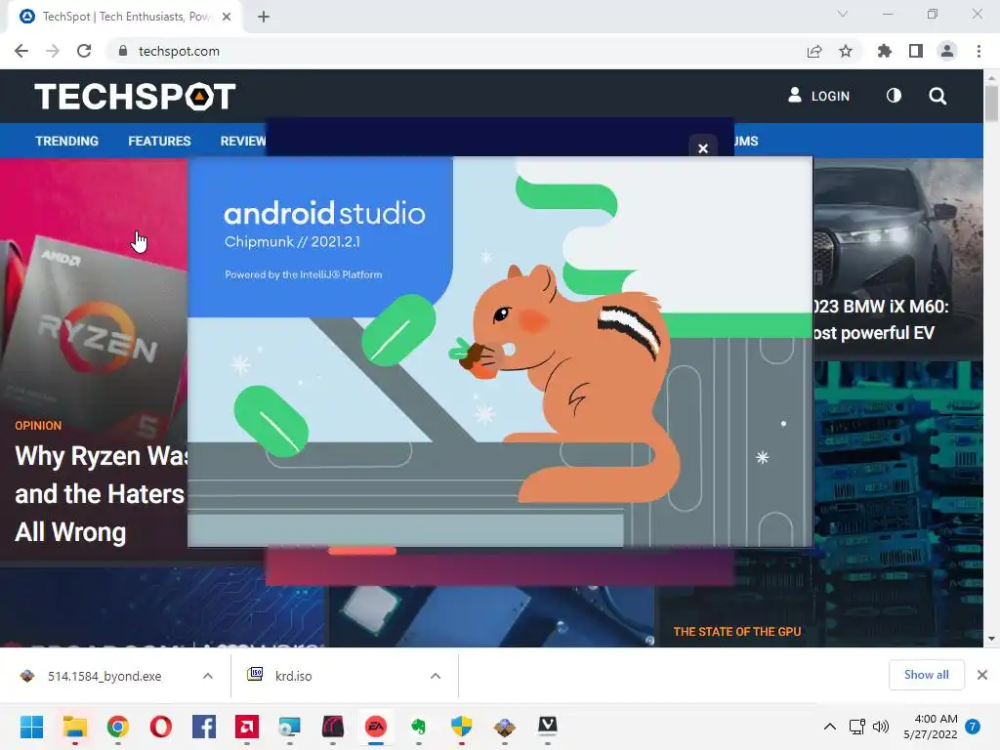Select the TechSpot browser tab

[124, 17]
